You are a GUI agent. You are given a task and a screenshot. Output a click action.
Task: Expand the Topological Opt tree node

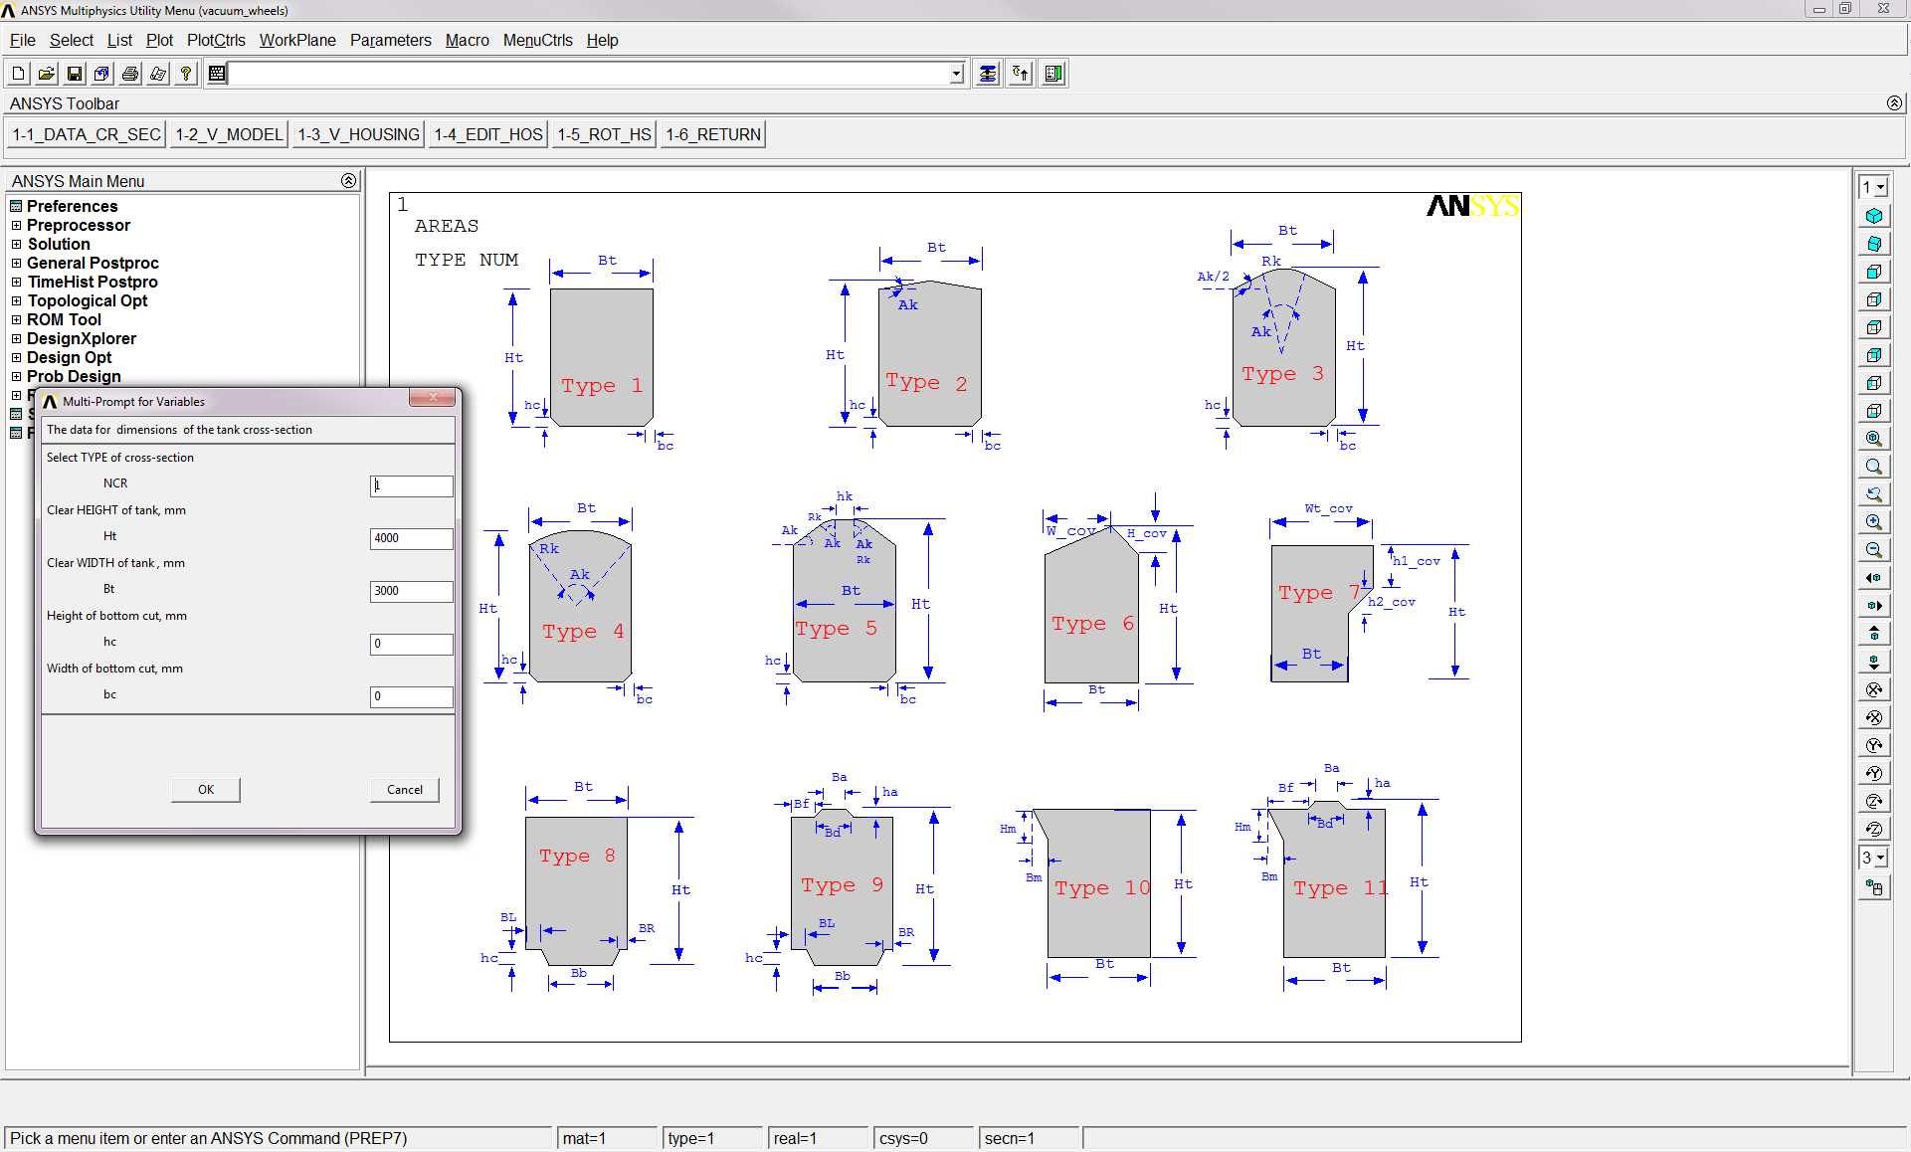16,301
